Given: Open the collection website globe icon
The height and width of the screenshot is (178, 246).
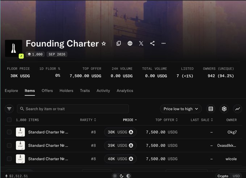Looking at the screenshot, I should pos(130,43).
